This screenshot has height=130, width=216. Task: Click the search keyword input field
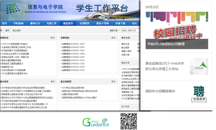pos(130,30)
